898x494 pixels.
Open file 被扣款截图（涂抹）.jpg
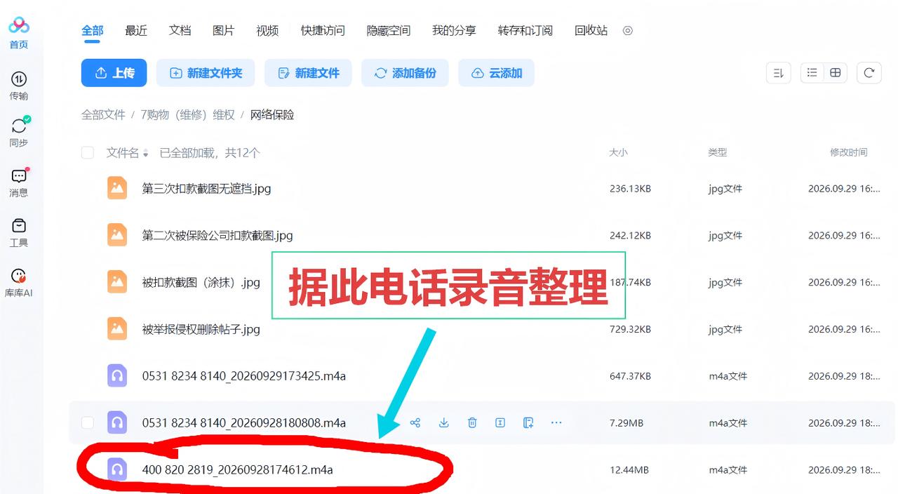(x=201, y=282)
